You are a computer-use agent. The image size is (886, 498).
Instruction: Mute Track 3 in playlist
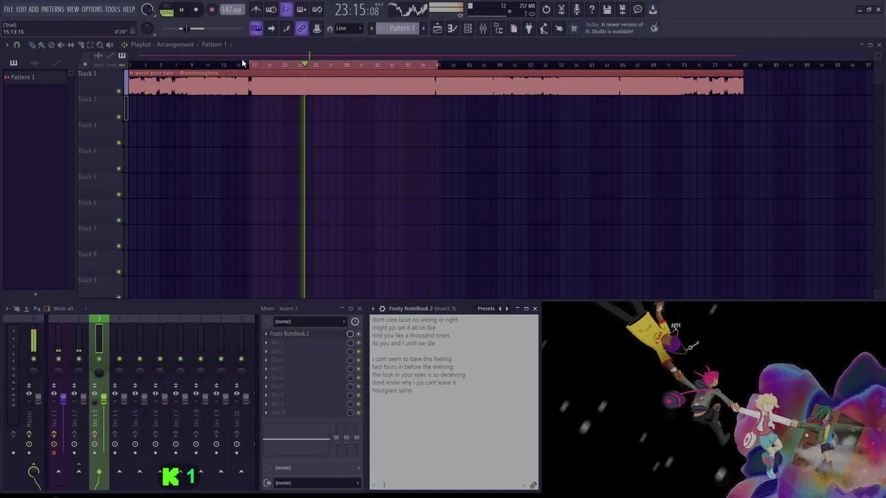coord(118,143)
